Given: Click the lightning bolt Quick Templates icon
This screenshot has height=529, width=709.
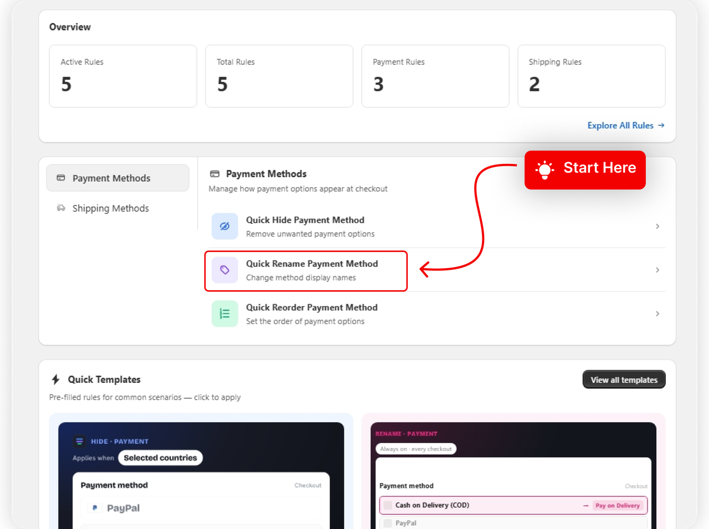Looking at the screenshot, I should click(x=55, y=379).
